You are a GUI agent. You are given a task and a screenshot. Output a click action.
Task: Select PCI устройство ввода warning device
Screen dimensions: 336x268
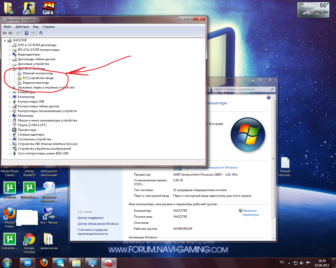tap(38, 78)
